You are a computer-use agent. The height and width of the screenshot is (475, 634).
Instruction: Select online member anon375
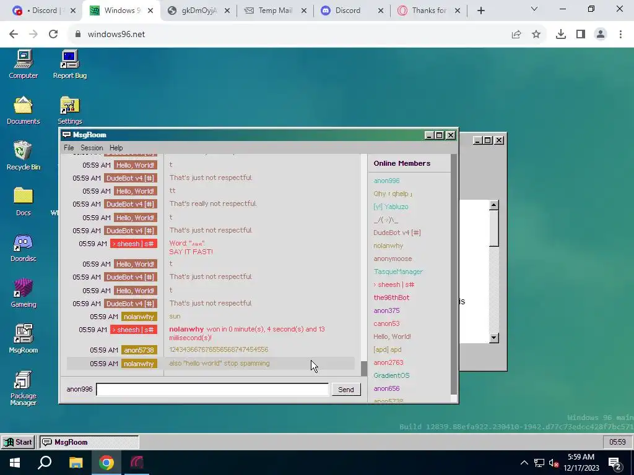click(386, 310)
